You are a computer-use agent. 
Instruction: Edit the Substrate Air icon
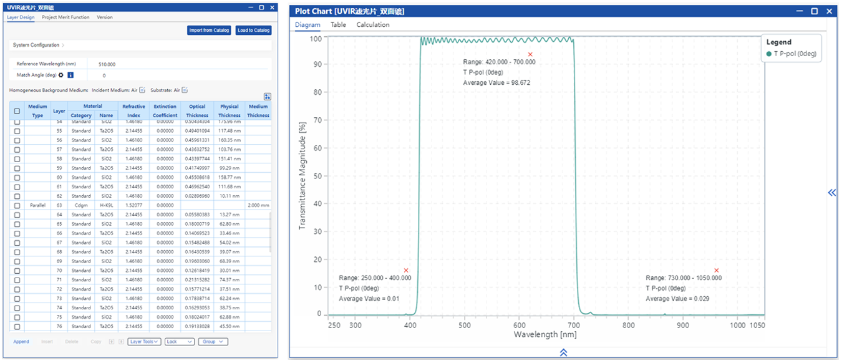pyautogui.click(x=185, y=90)
